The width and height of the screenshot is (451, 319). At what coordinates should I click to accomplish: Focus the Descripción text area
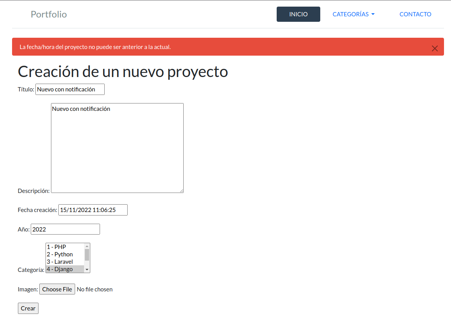click(117, 148)
